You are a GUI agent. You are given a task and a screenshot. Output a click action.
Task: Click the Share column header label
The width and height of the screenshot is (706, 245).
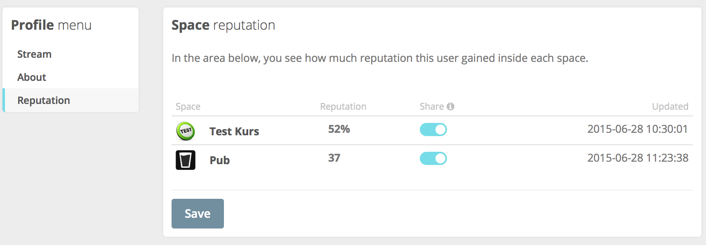(x=431, y=106)
